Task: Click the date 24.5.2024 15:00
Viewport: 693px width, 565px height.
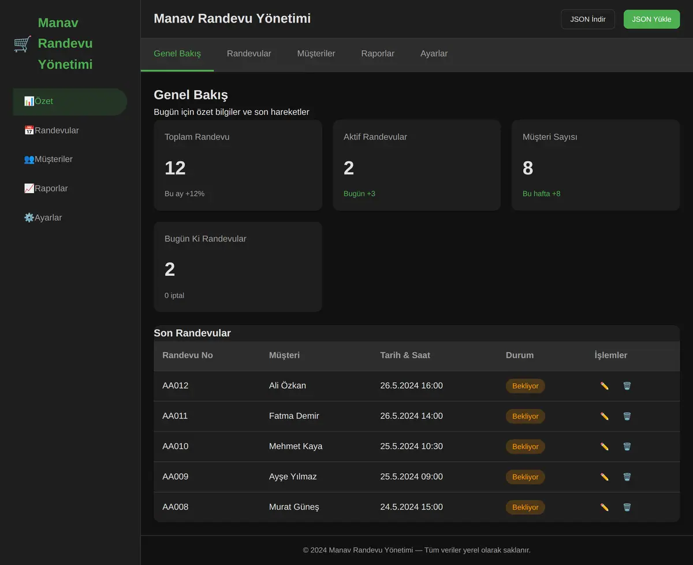Action: point(411,507)
